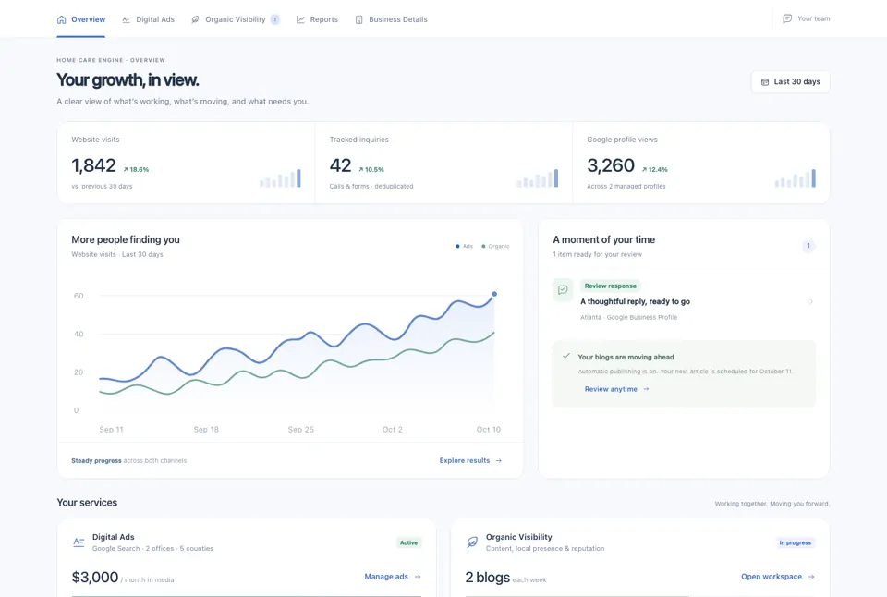The height and width of the screenshot is (597, 887).
Task: Click the $3,000 media budget value
Action: [x=95, y=578]
